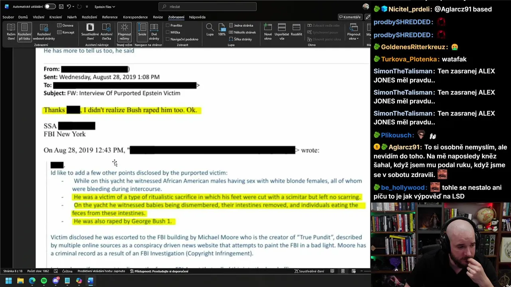The width and height of the screenshot is (511, 287).
Task: Open the Vložení tab
Action: pyautogui.click(x=39, y=17)
